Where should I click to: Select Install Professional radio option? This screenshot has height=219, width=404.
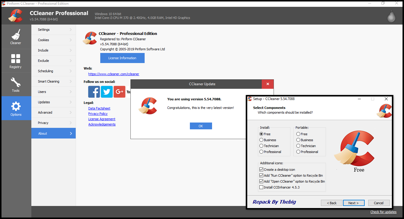261,152
